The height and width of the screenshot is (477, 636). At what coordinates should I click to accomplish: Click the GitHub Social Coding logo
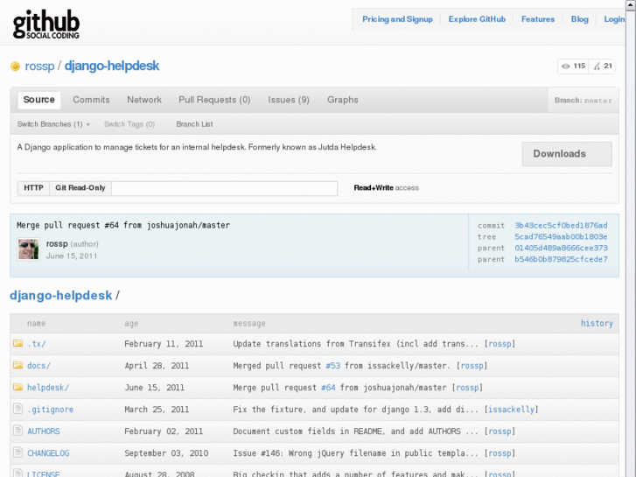(46, 24)
